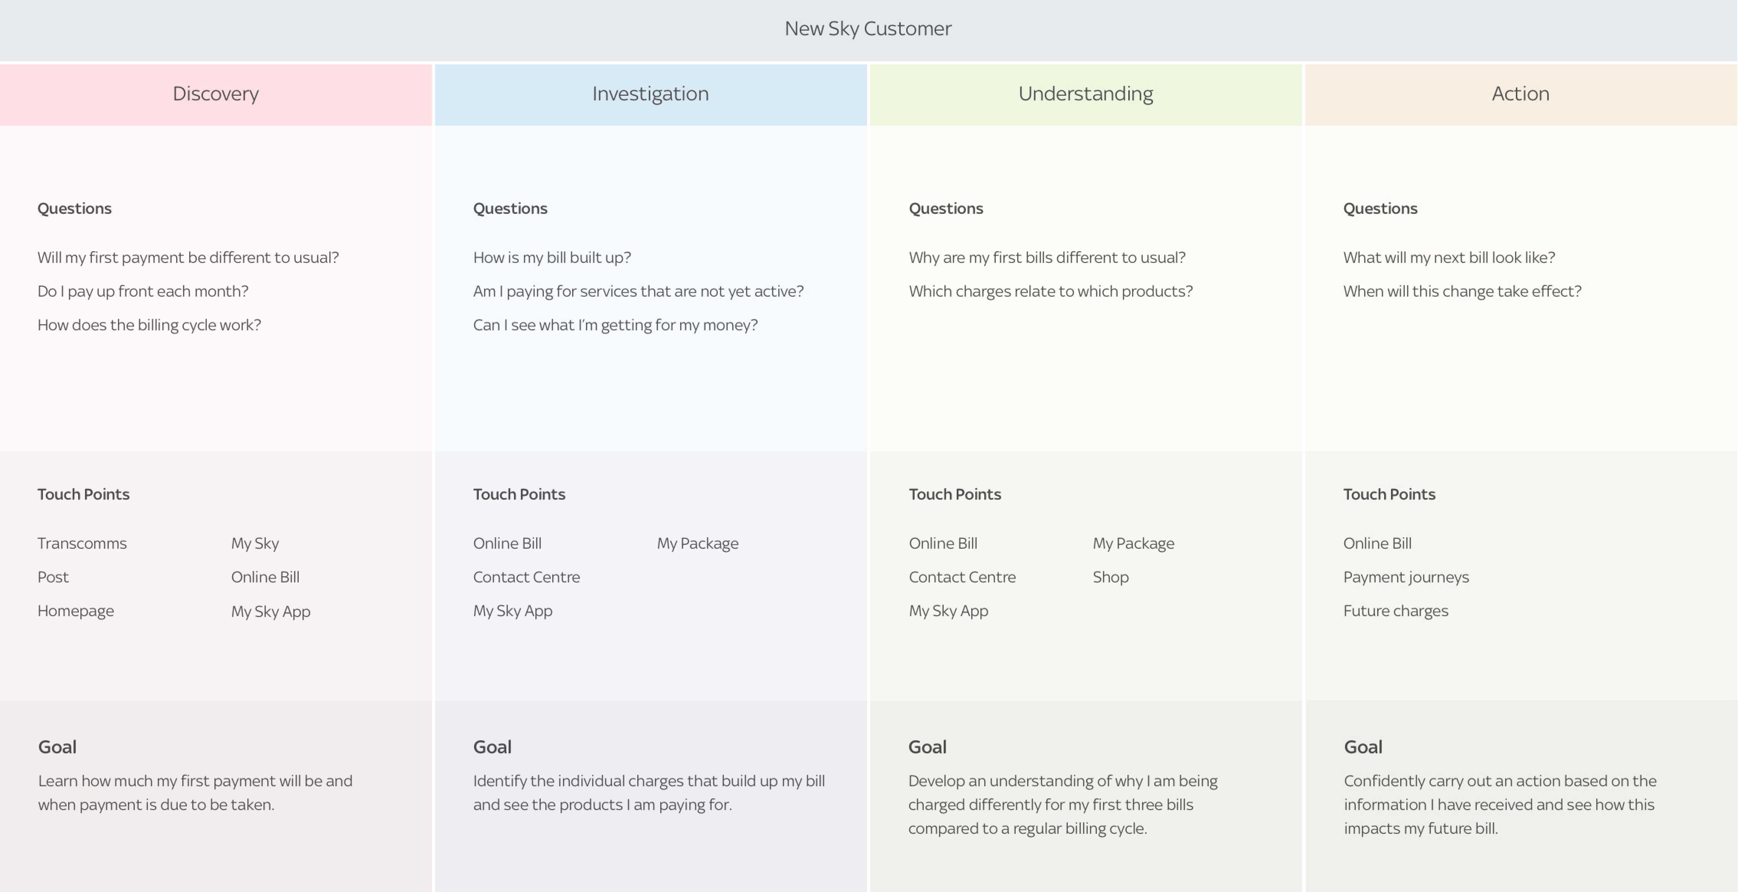Expand Discovery Touch Points list

[83, 493]
